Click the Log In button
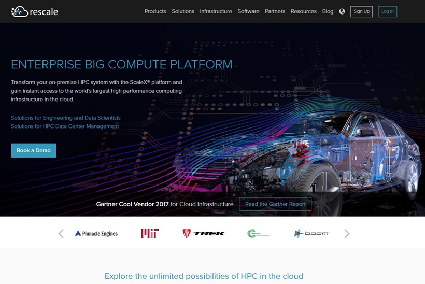 tap(387, 11)
